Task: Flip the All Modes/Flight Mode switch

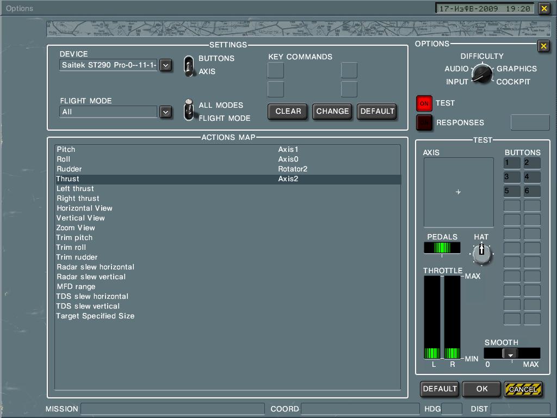Action: (x=189, y=110)
